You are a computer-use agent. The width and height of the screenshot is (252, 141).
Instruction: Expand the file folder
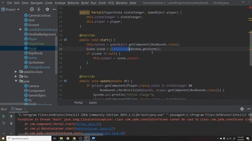(16, 76)
